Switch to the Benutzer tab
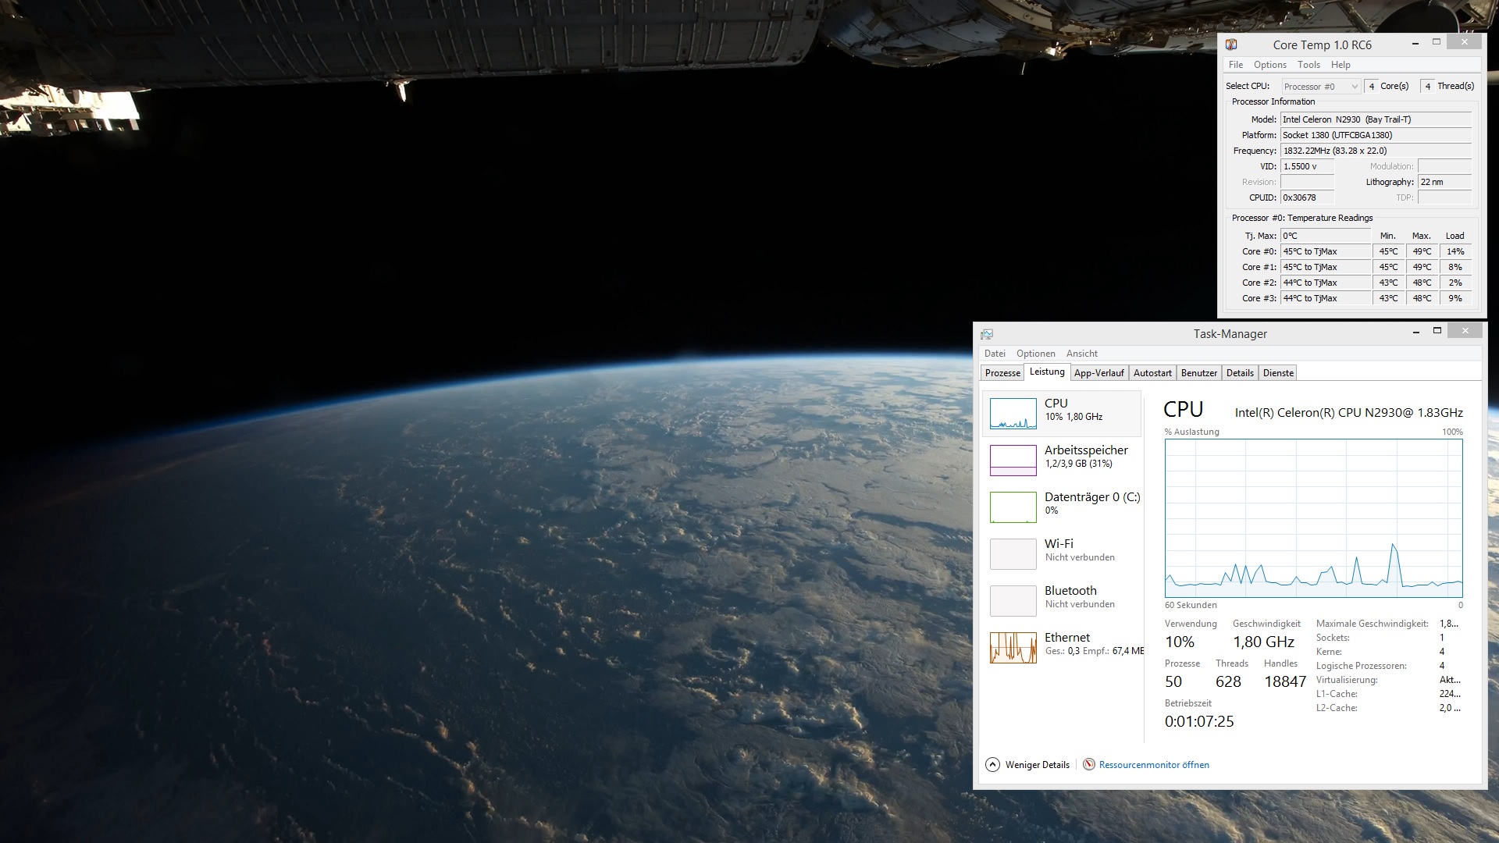The width and height of the screenshot is (1499, 843). point(1198,373)
